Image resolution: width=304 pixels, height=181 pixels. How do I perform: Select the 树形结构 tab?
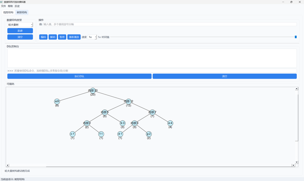pos(22,13)
